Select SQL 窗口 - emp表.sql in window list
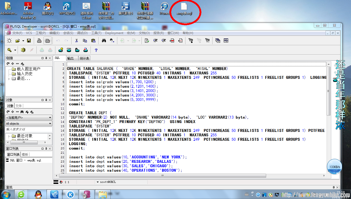Viewport: 351px width, 199px height. pos(25,161)
